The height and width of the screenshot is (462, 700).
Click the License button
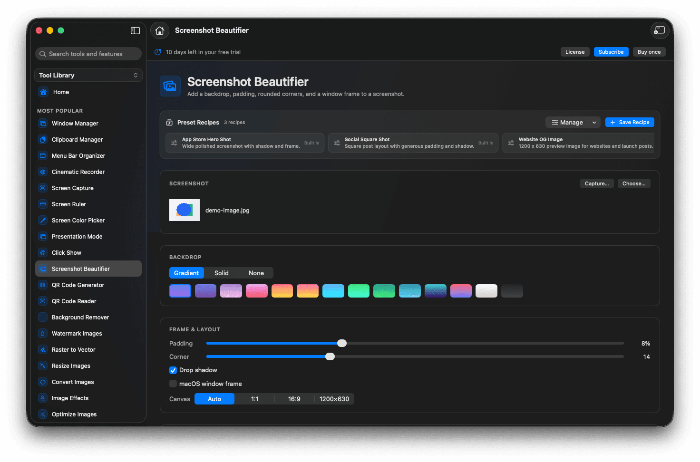pyautogui.click(x=575, y=52)
